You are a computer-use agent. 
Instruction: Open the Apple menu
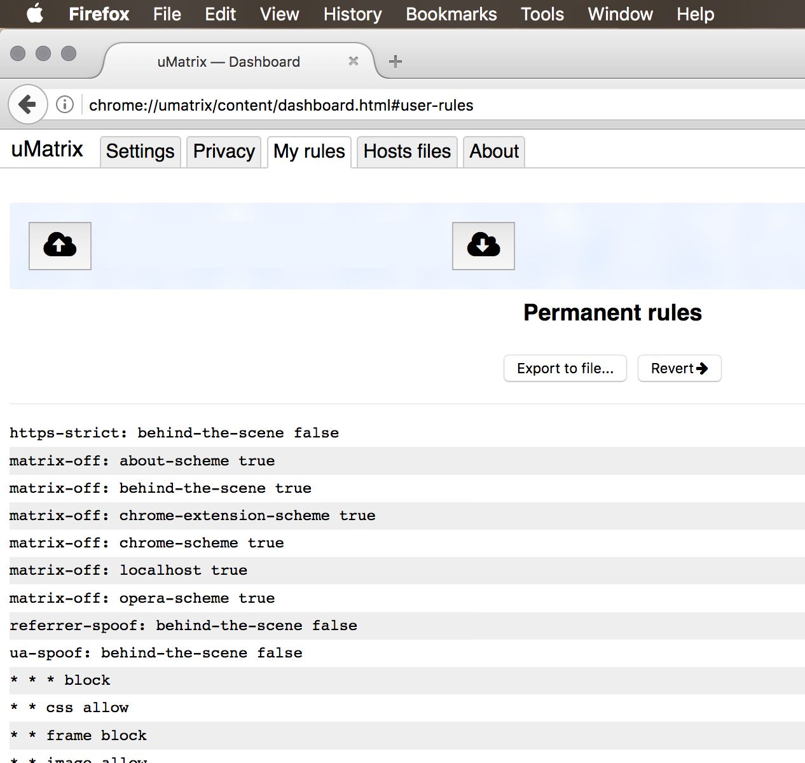point(35,14)
